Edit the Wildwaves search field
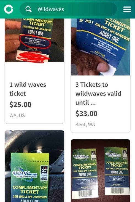 [x=68, y=9]
